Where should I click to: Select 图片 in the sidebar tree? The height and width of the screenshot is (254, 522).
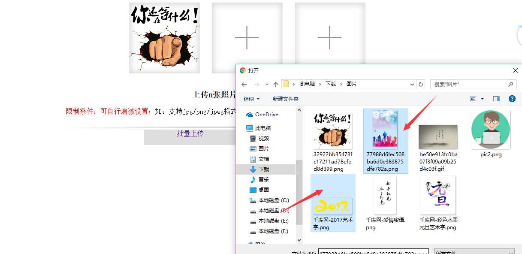tap(263, 148)
